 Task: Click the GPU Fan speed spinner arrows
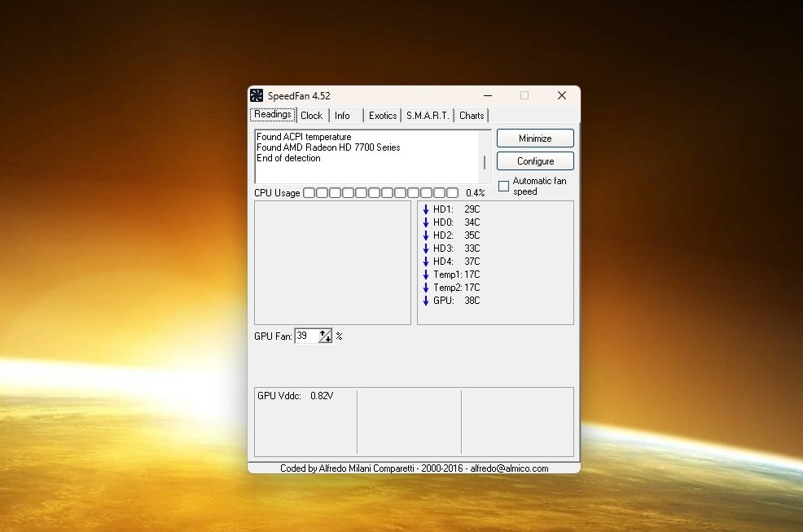325,336
